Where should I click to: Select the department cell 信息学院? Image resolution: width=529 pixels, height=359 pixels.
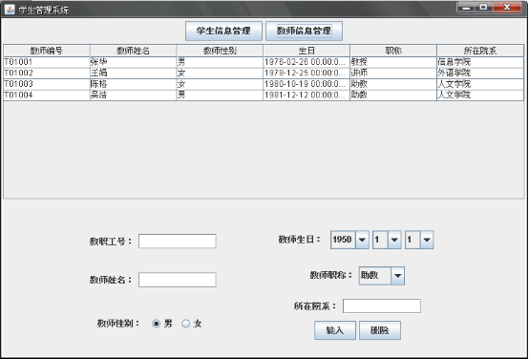click(x=480, y=62)
